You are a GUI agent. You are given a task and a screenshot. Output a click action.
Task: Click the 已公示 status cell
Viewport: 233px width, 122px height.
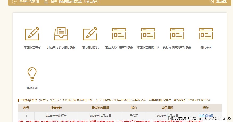[x=134, y=116]
